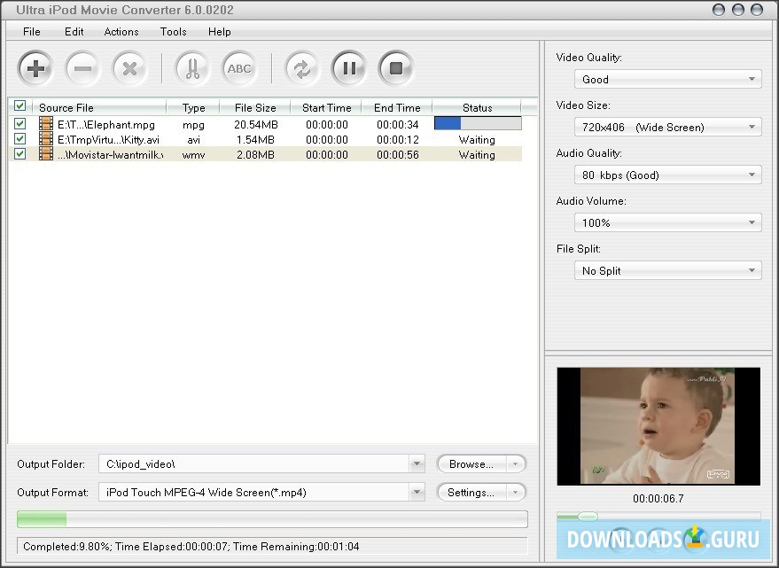The image size is (779, 568).
Task: Click the Remove file minus icon
Action: tap(82, 68)
